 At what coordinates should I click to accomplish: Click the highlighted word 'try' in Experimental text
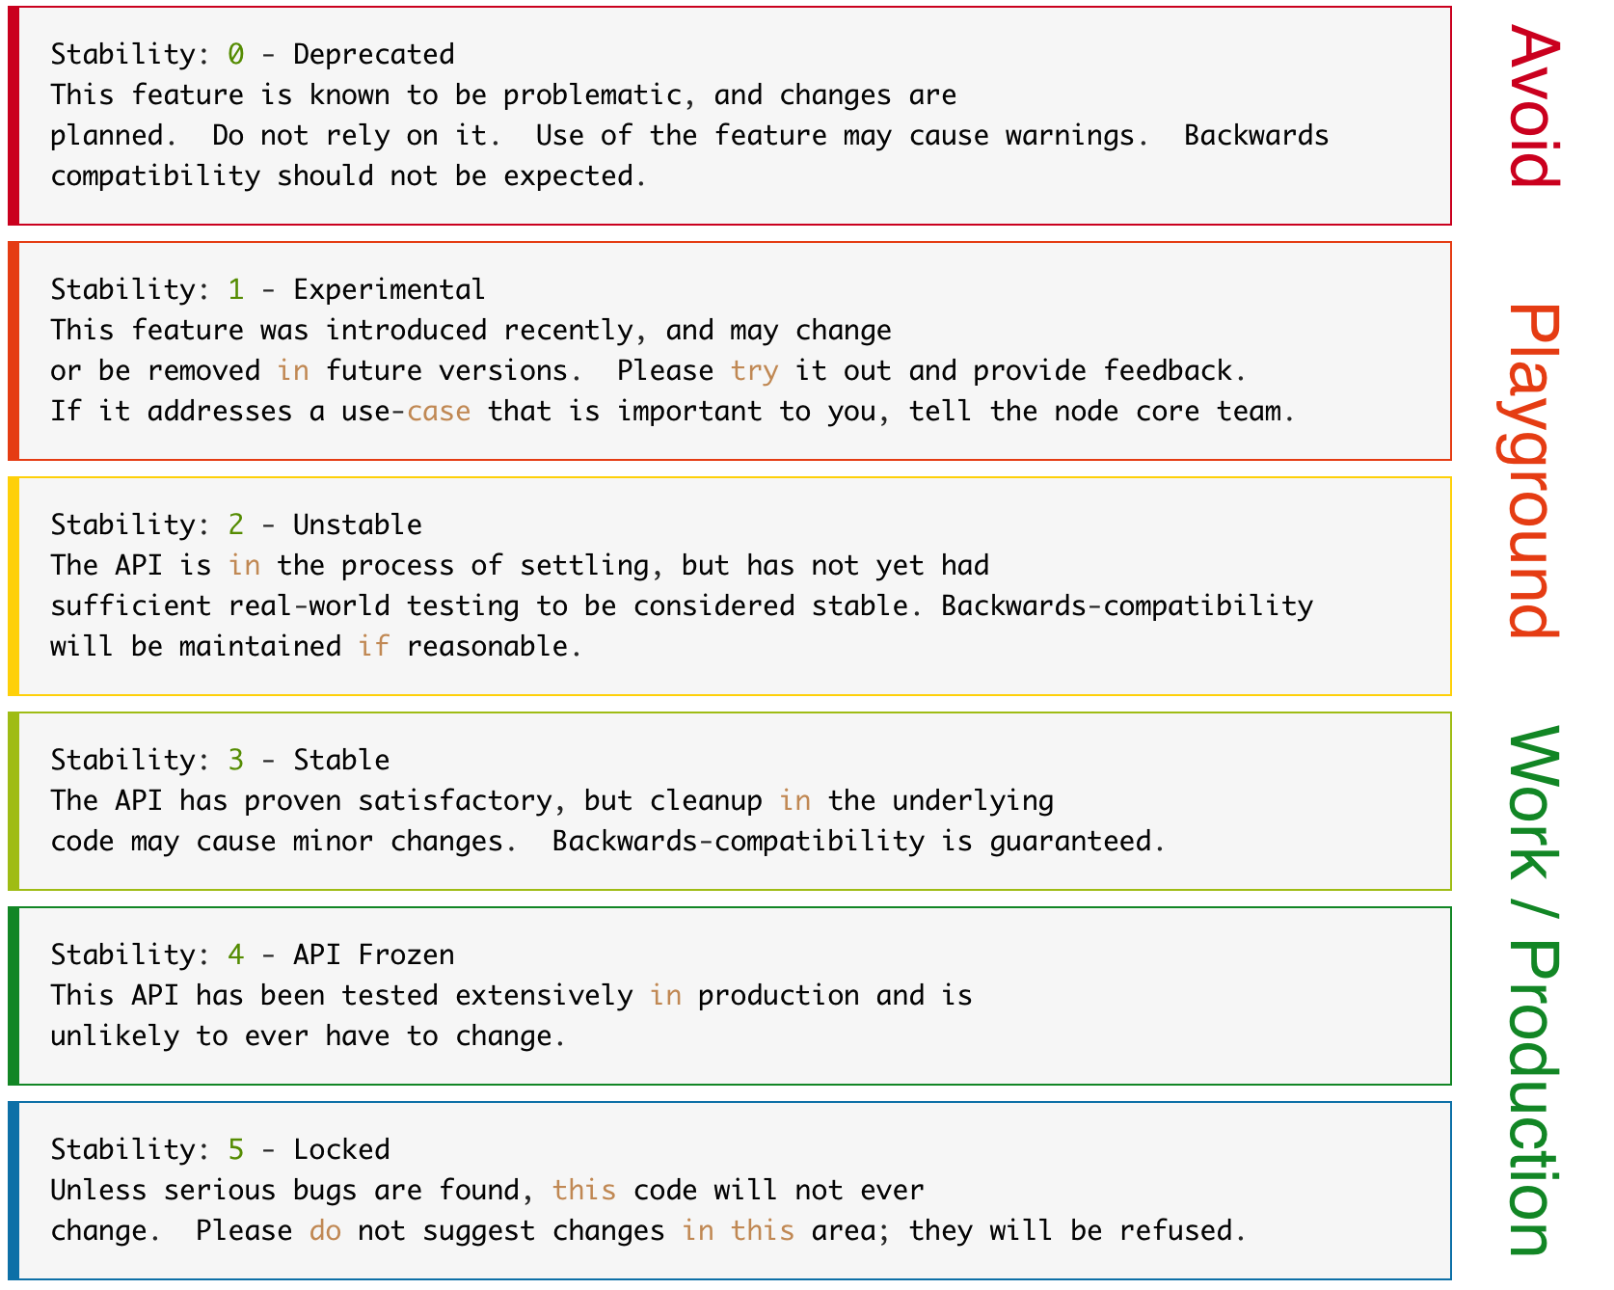(x=754, y=372)
